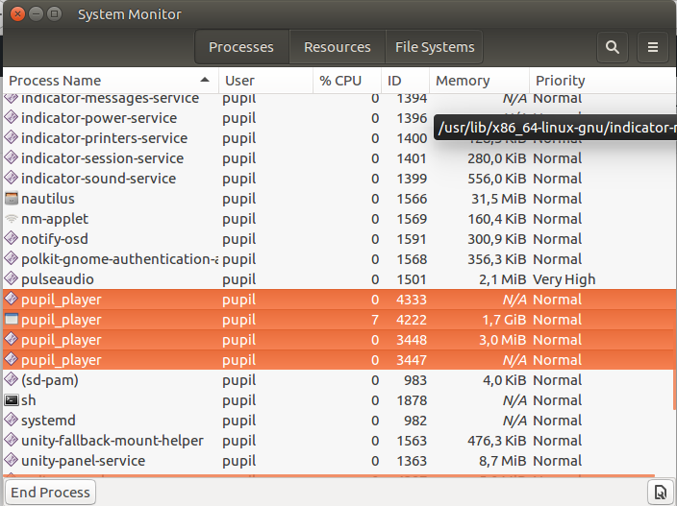Maximize the System Monitor window
This screenshot has height=506, width=677.
[55, 14]
